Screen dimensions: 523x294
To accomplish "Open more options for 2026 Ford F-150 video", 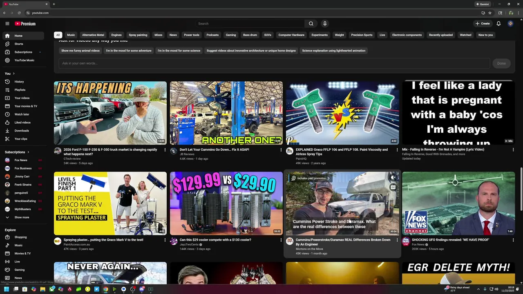I will click(165, 150).
